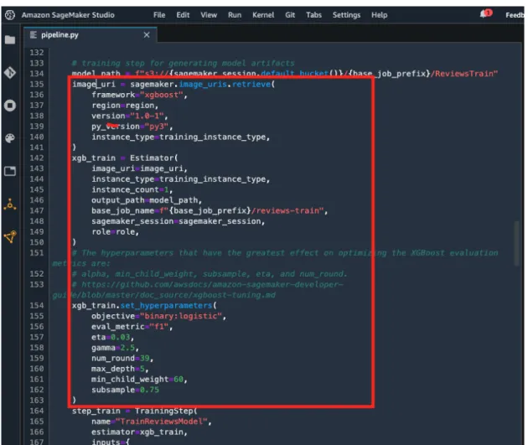Show running terminals and kernels icon
This screenshot has height=445, width=528.
[10, 106]
